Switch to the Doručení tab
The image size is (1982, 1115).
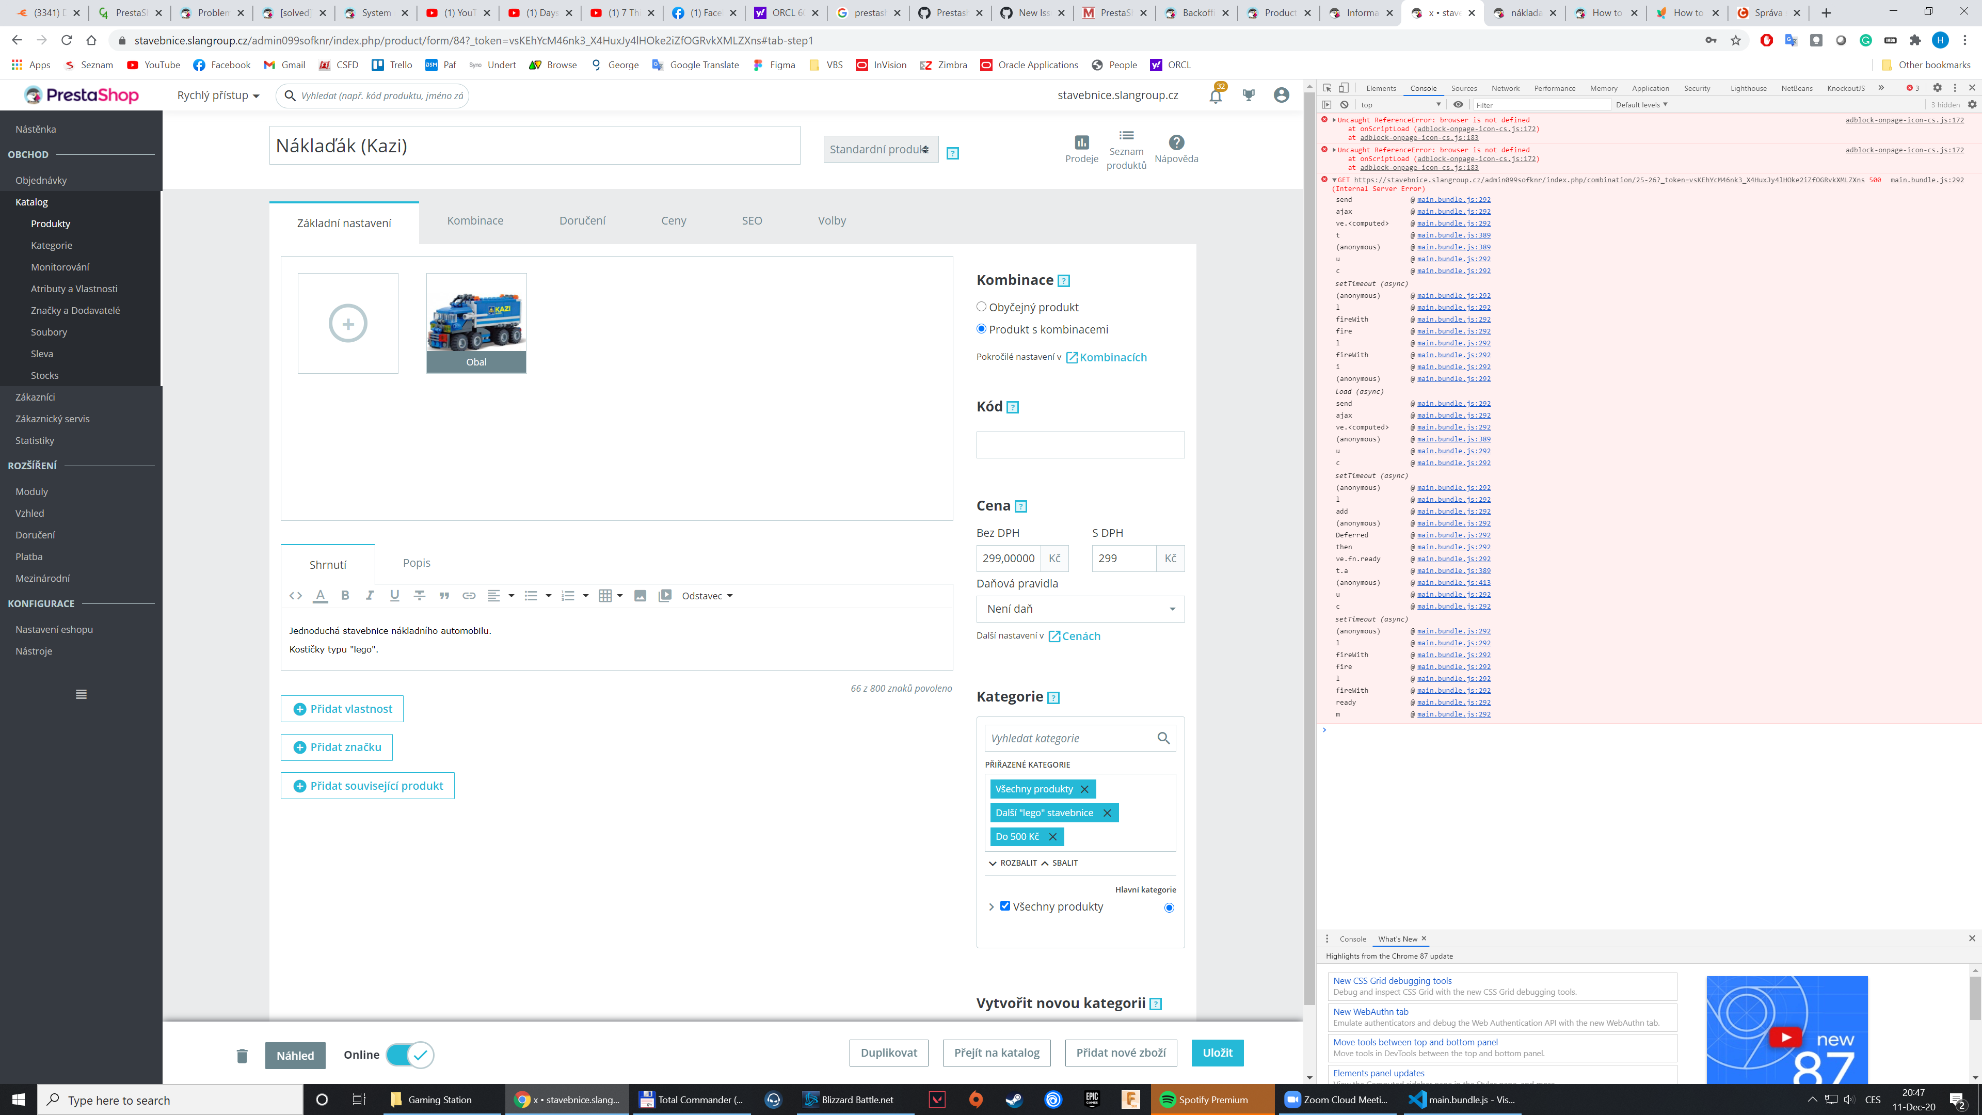(x=582, y=221)
